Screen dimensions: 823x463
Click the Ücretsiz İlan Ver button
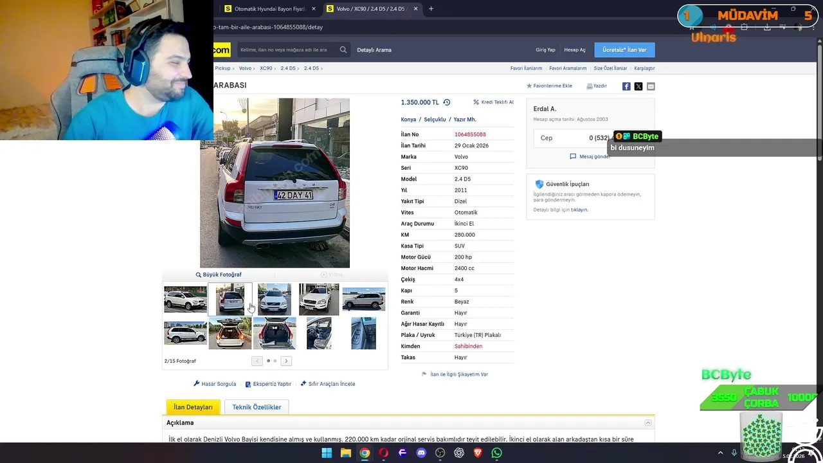(624, 50)
